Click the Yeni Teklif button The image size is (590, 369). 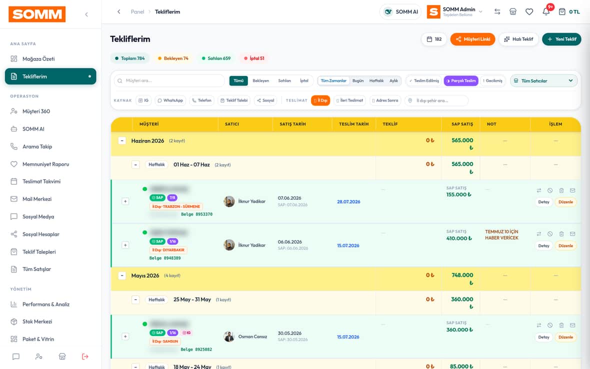coord(561,39)
